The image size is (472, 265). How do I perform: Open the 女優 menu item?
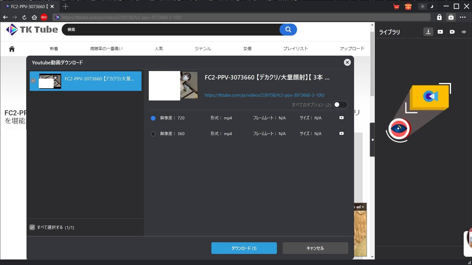247,49
